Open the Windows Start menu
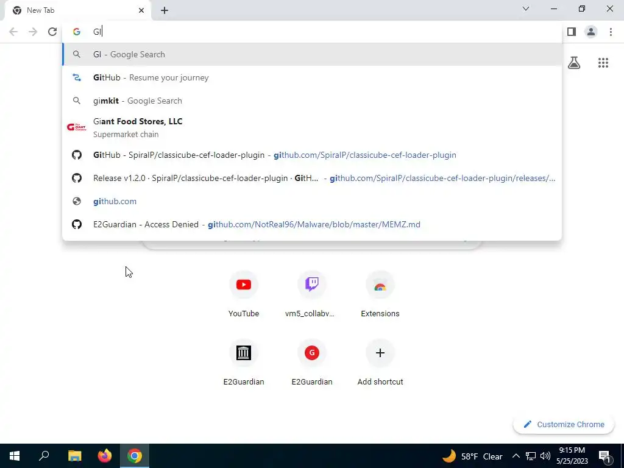The image size is (624, 468). [x=15, y=456]
